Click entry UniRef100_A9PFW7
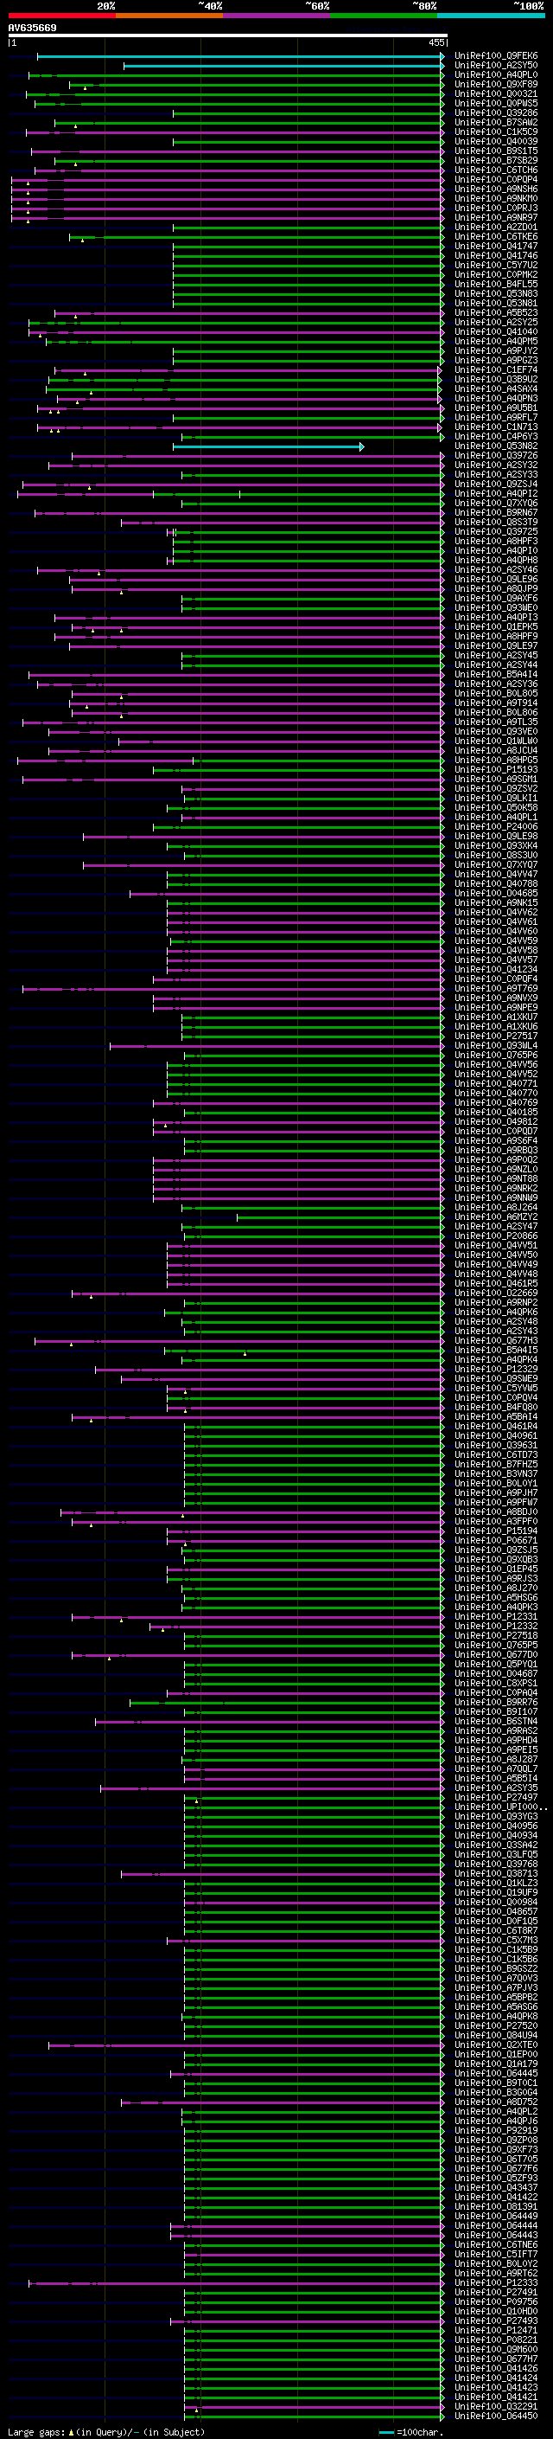Screen dimensions: 553x2439 pyautogui.click(x=496, y=1502)
